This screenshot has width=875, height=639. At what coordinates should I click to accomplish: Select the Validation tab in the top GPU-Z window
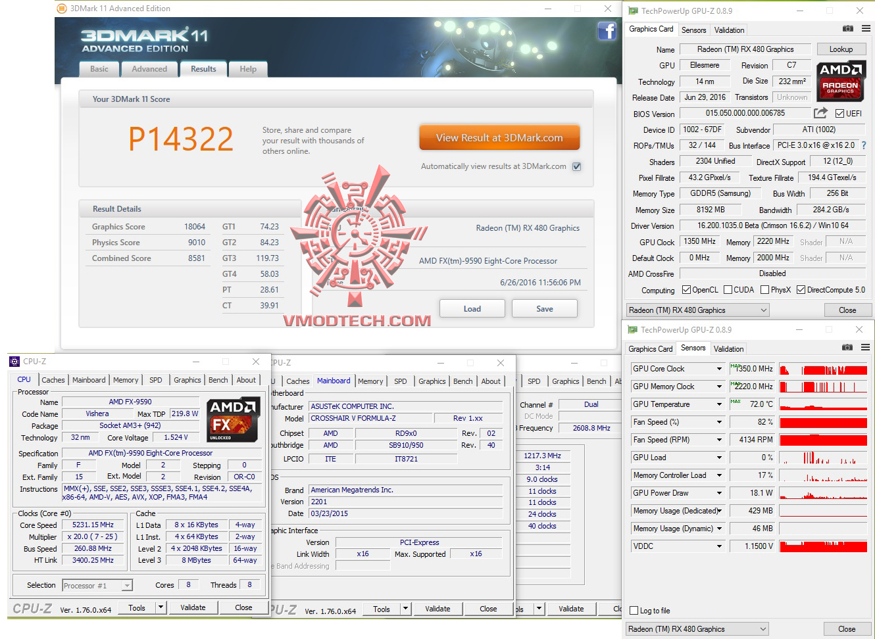(729, 30)
